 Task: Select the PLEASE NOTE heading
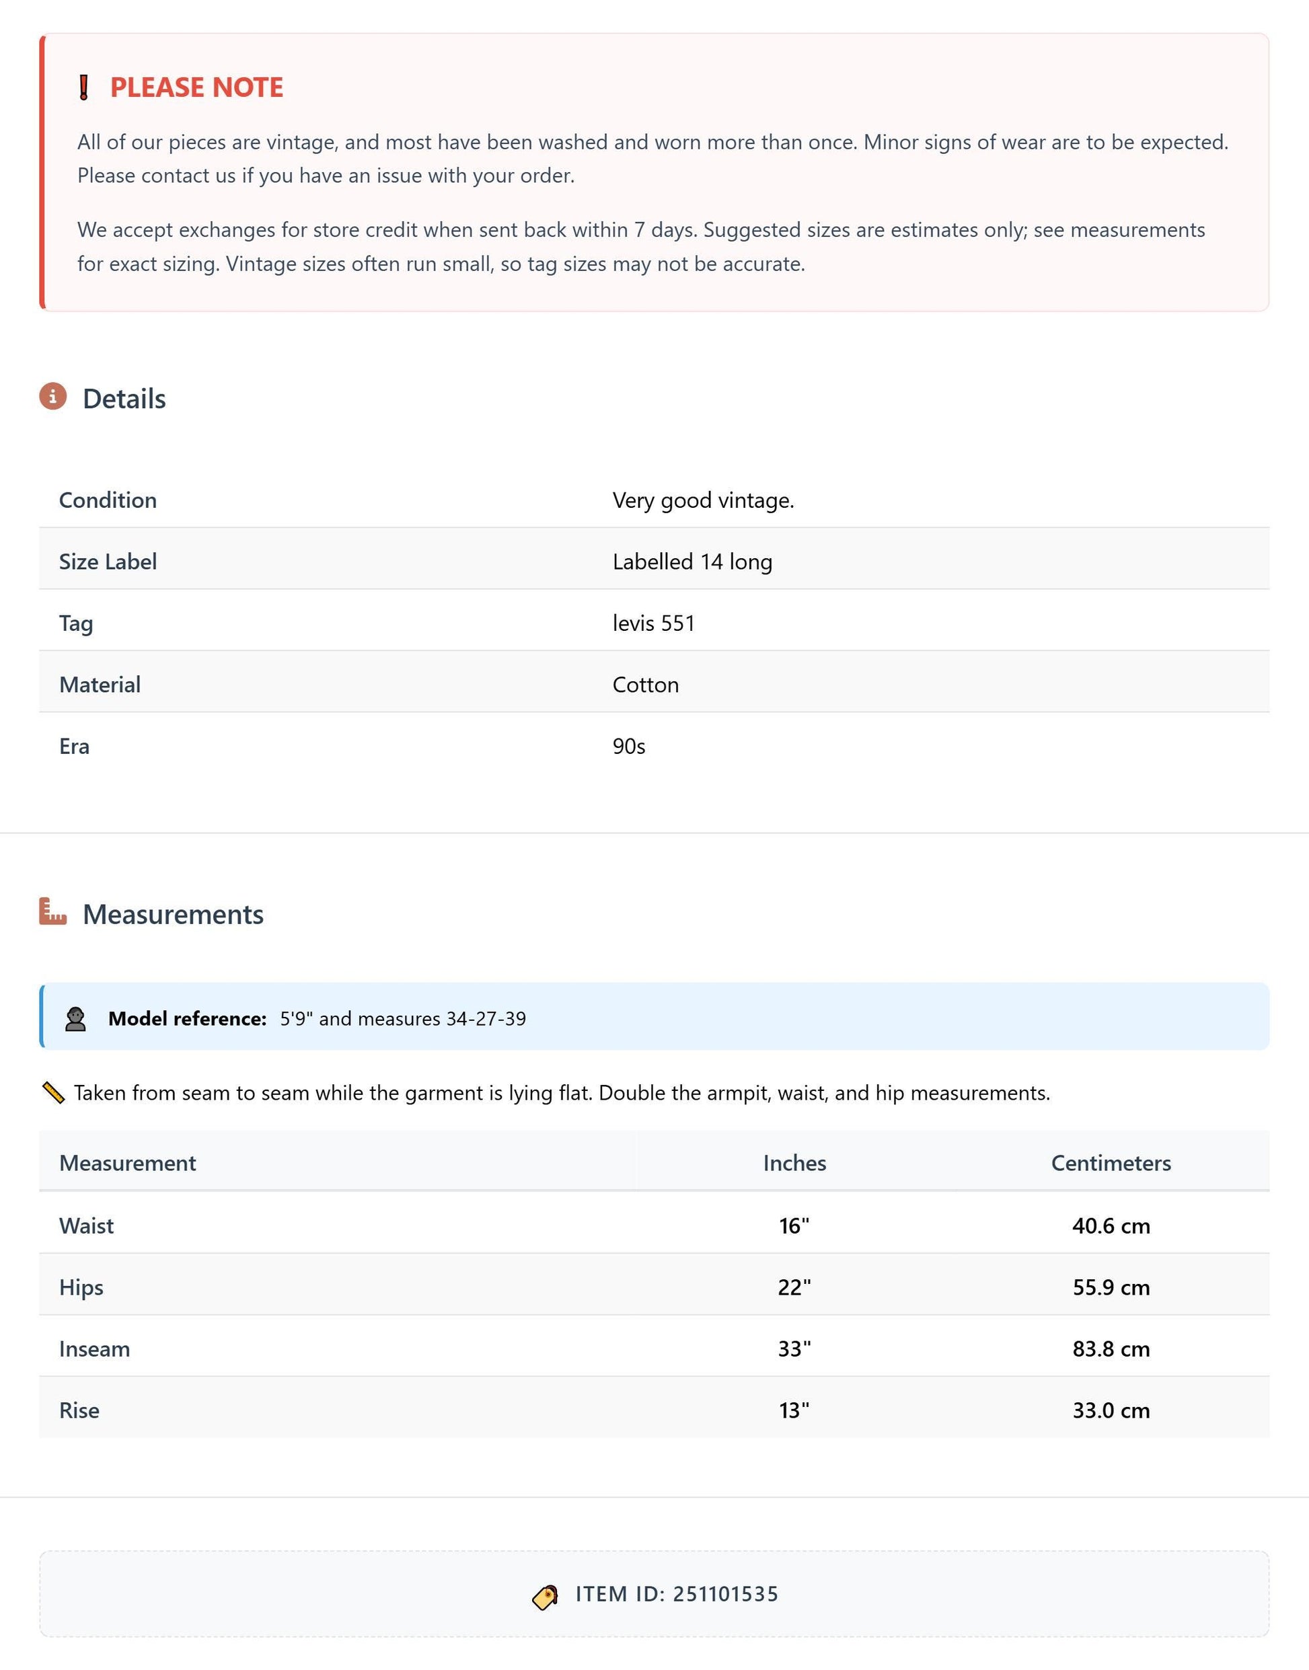pos(196,87)
